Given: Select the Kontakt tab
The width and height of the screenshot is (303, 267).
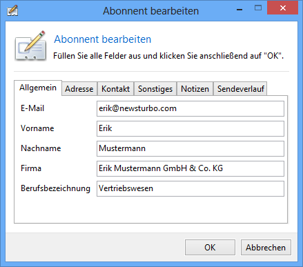Looking at the screenshot, I should (x=115, y=89).
